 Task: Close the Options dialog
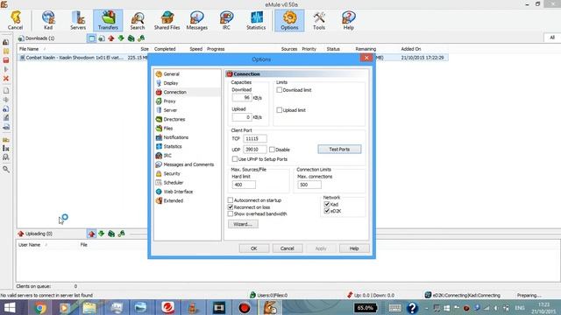tap(366, 58)
